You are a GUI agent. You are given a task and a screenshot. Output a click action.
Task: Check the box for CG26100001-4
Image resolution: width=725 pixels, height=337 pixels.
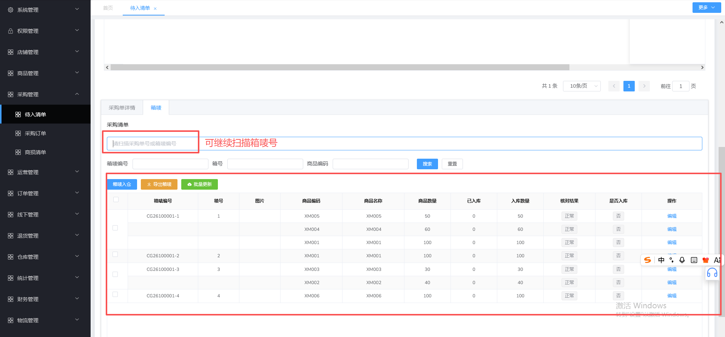tap(115, 294)
